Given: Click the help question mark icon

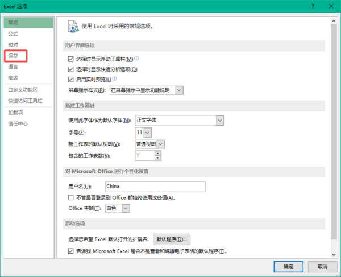Looking at the screenshot, I should click(x=313, y=6).
